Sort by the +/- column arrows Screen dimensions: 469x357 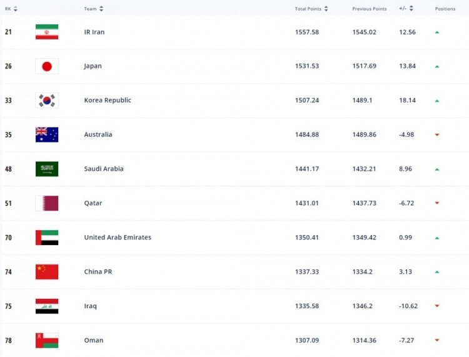click(x=410, y=9)
